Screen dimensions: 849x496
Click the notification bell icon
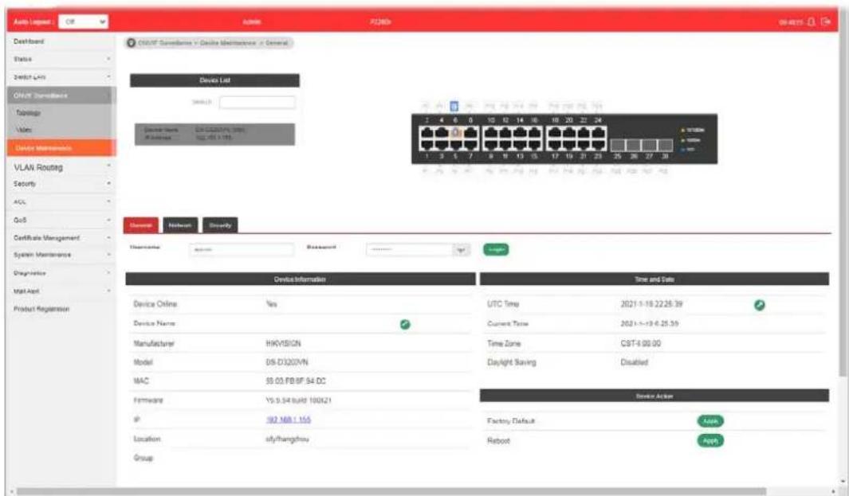point(811,21)
